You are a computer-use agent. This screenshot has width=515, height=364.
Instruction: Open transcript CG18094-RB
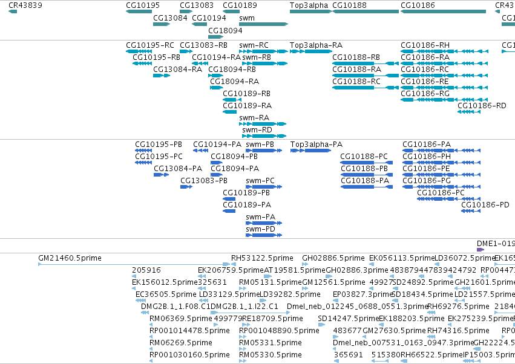click(216, 76)
